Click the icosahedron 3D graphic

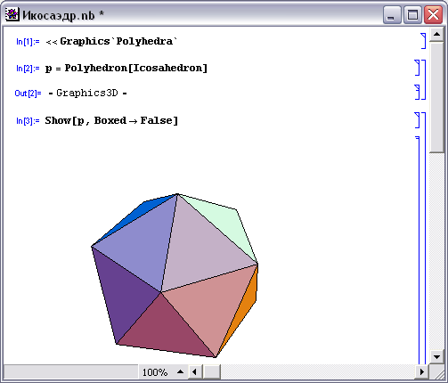click(x=175, y=275)
